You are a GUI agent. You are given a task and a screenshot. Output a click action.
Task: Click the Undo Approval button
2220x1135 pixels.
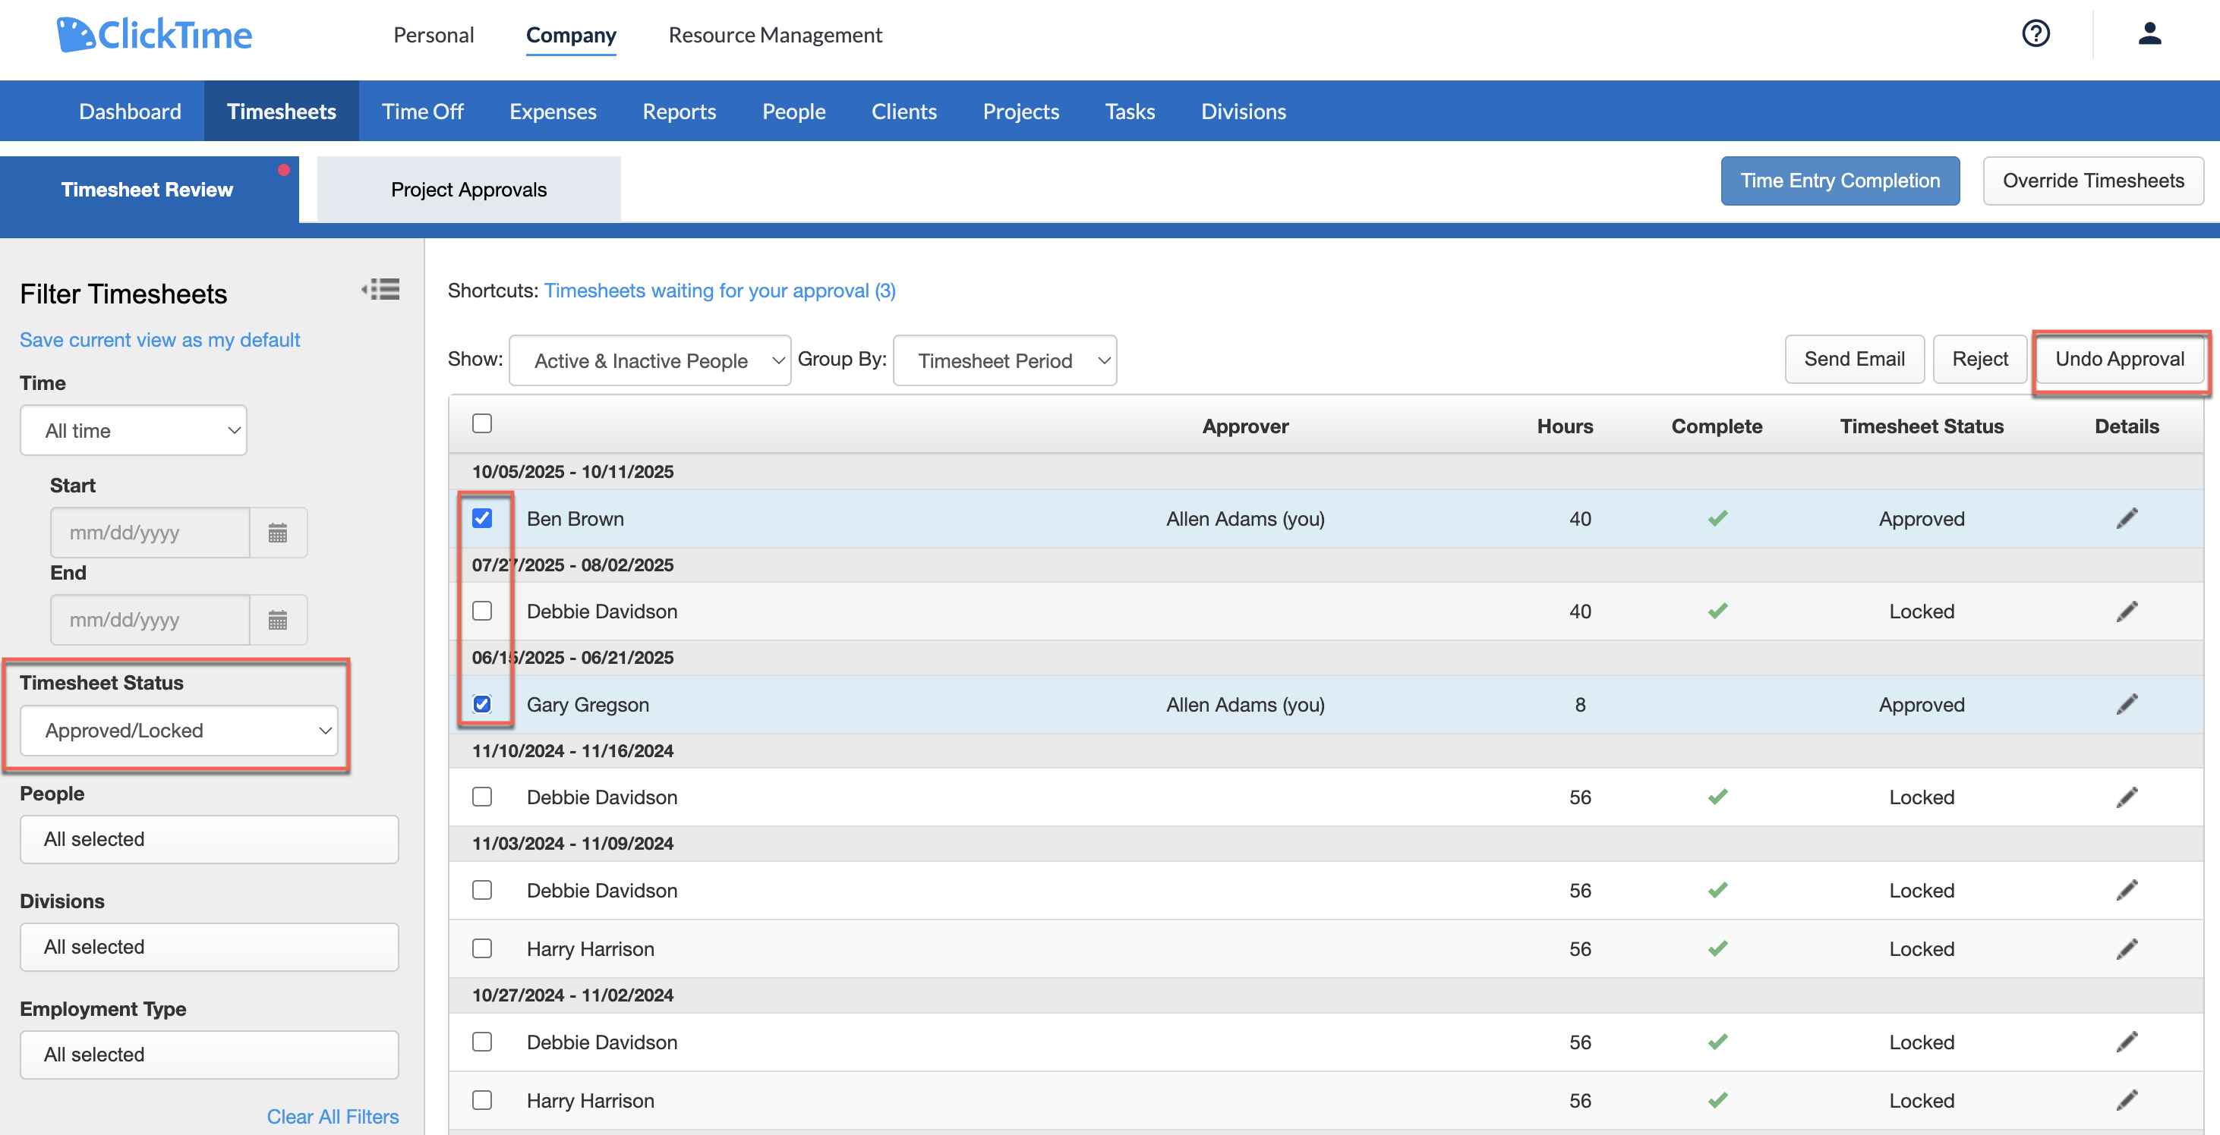coord(2119,360)
